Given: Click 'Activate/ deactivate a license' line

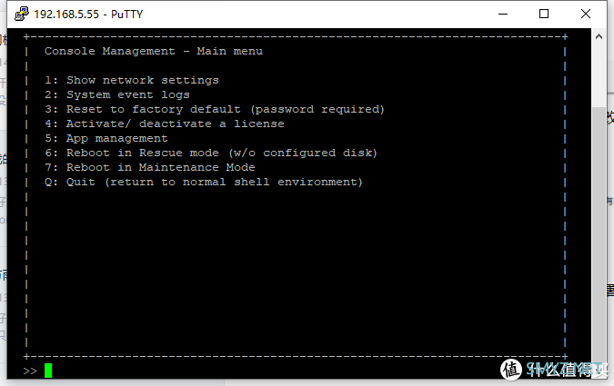Looking at the screenshot, I should pyautogui.click(x=165, y=124).
